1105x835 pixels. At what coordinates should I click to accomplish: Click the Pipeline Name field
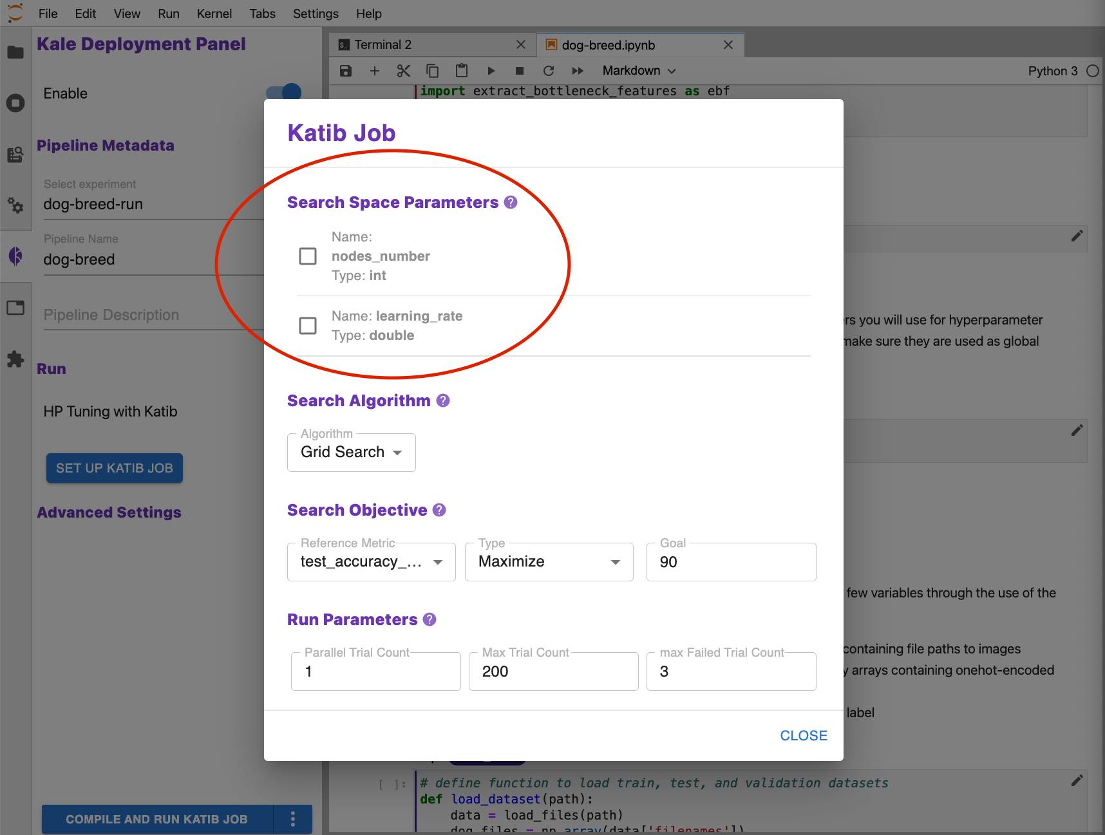[153, 259]
